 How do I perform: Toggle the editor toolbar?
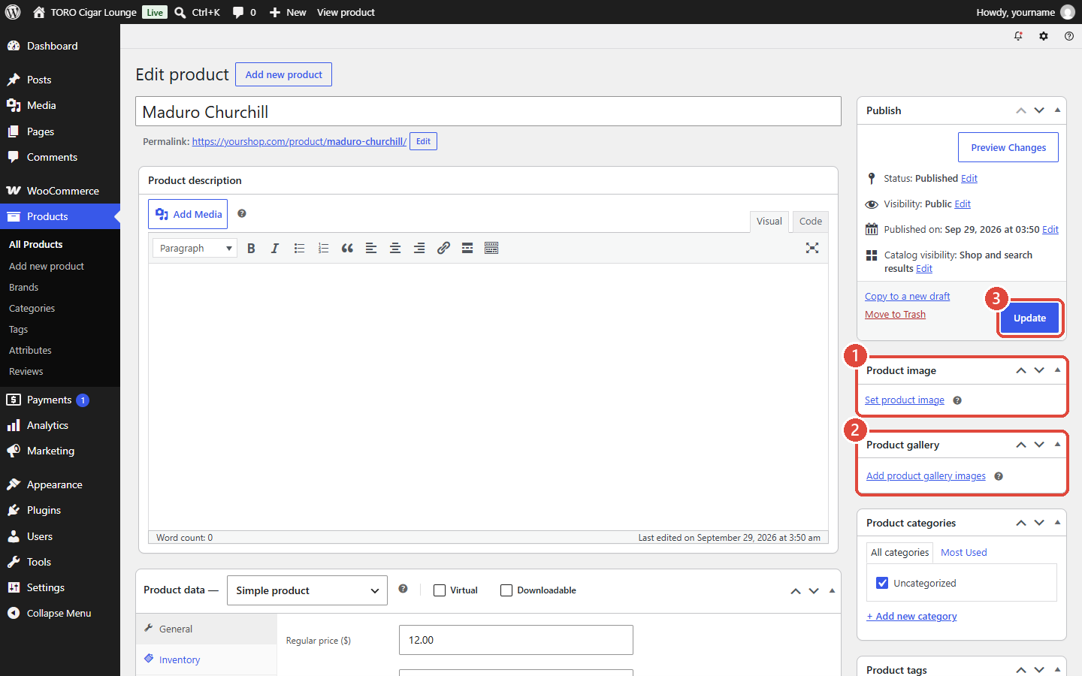[x=491, y=248]
